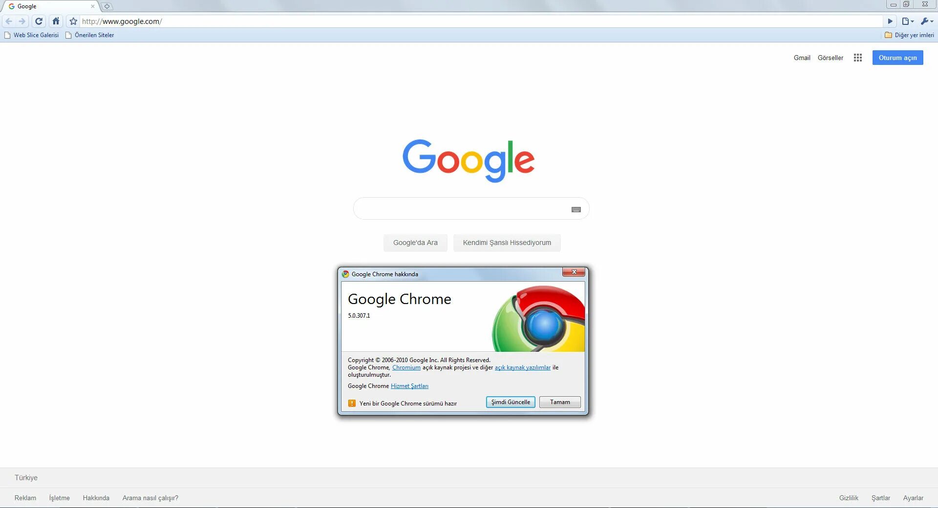Click Şimdi Güncelle button
Image resolution: width=938 pixels, height=508 pixels.
(x=511, y=402)
